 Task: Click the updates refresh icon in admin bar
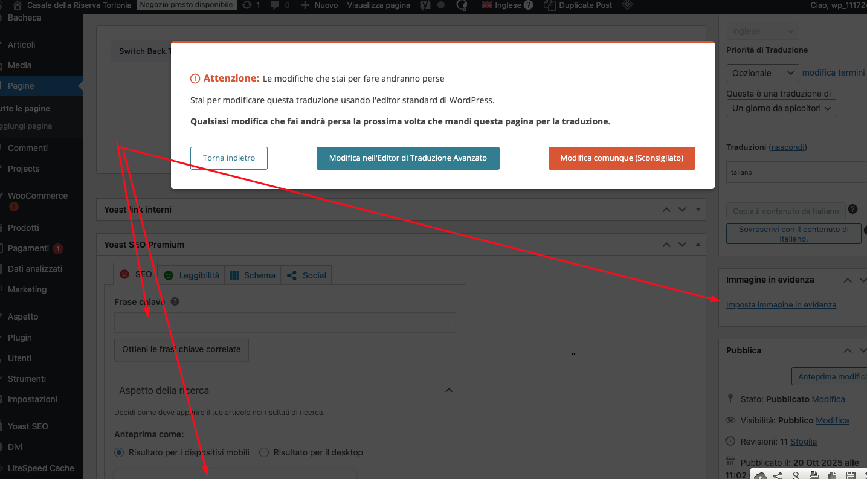tap(247, 5)
